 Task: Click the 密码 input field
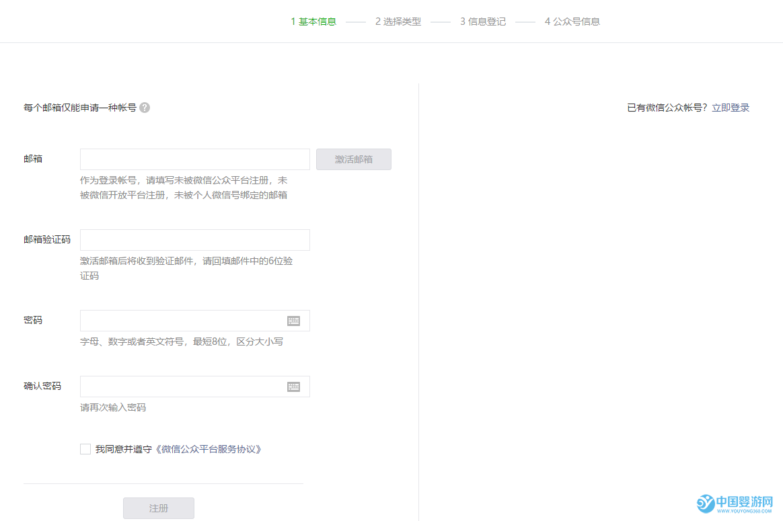188,320
